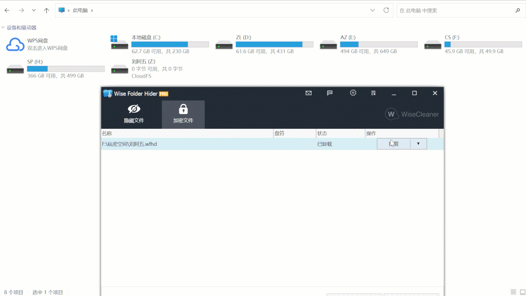Click the D: drive usage bar
526x296 pixels.
point(274,44)
